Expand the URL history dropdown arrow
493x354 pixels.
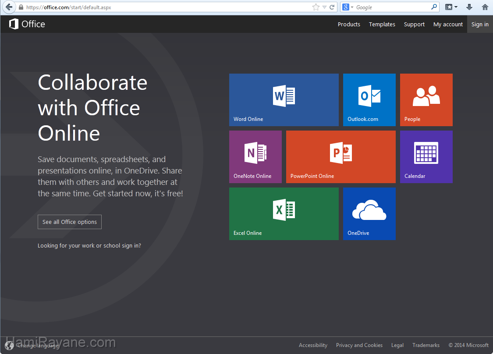[x=324, y=7]
